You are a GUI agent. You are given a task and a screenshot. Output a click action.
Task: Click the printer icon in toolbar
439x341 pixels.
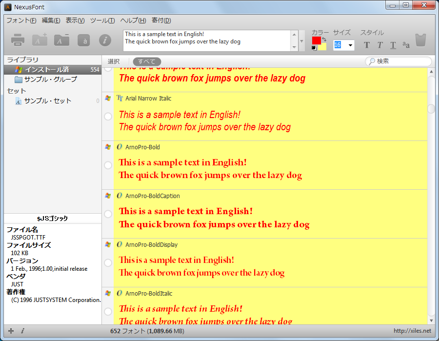click(x=18, y=40)
